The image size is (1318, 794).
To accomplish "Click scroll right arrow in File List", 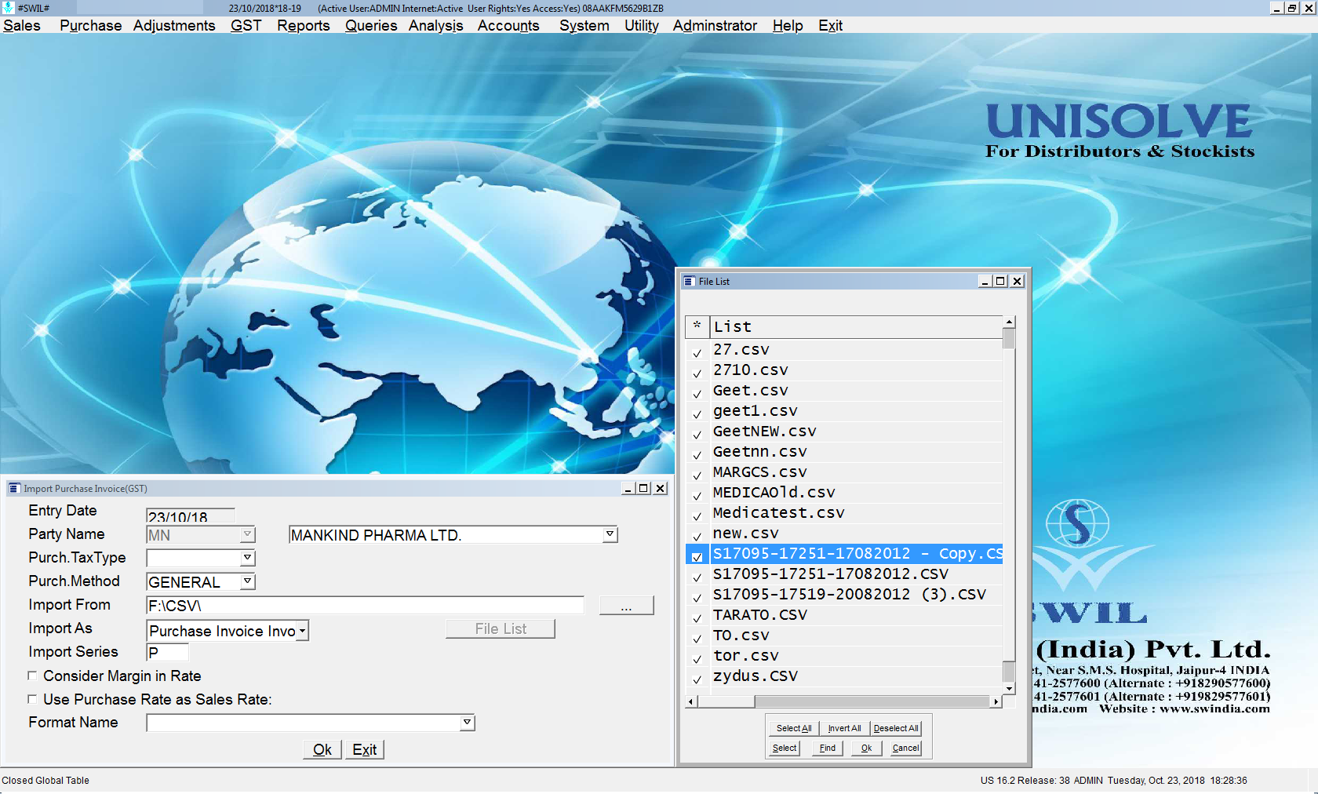I will 996,701.
